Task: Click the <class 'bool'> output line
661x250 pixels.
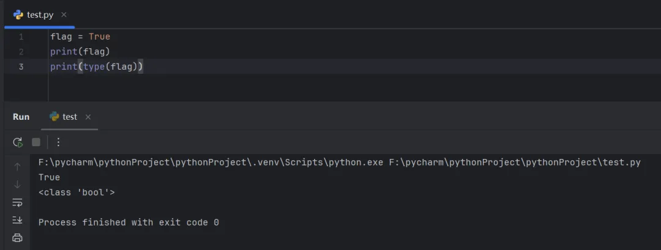Action: pyautogui.click(x=77, y=193)
